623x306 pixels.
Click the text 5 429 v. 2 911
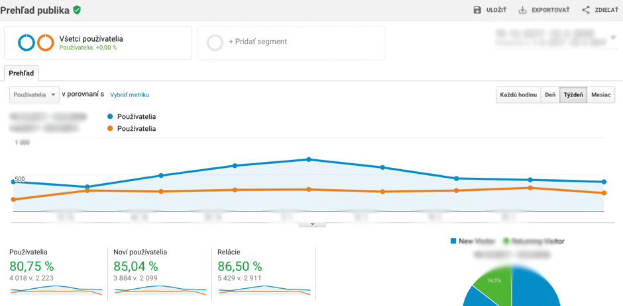(x=239, y=278)
